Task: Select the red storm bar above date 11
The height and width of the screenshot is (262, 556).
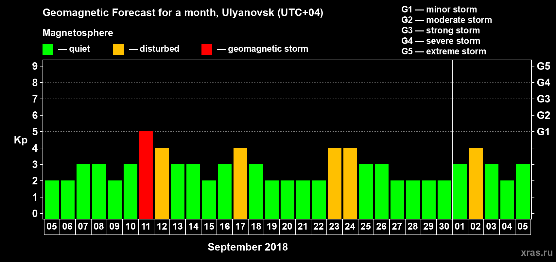Action: [146, 175]
